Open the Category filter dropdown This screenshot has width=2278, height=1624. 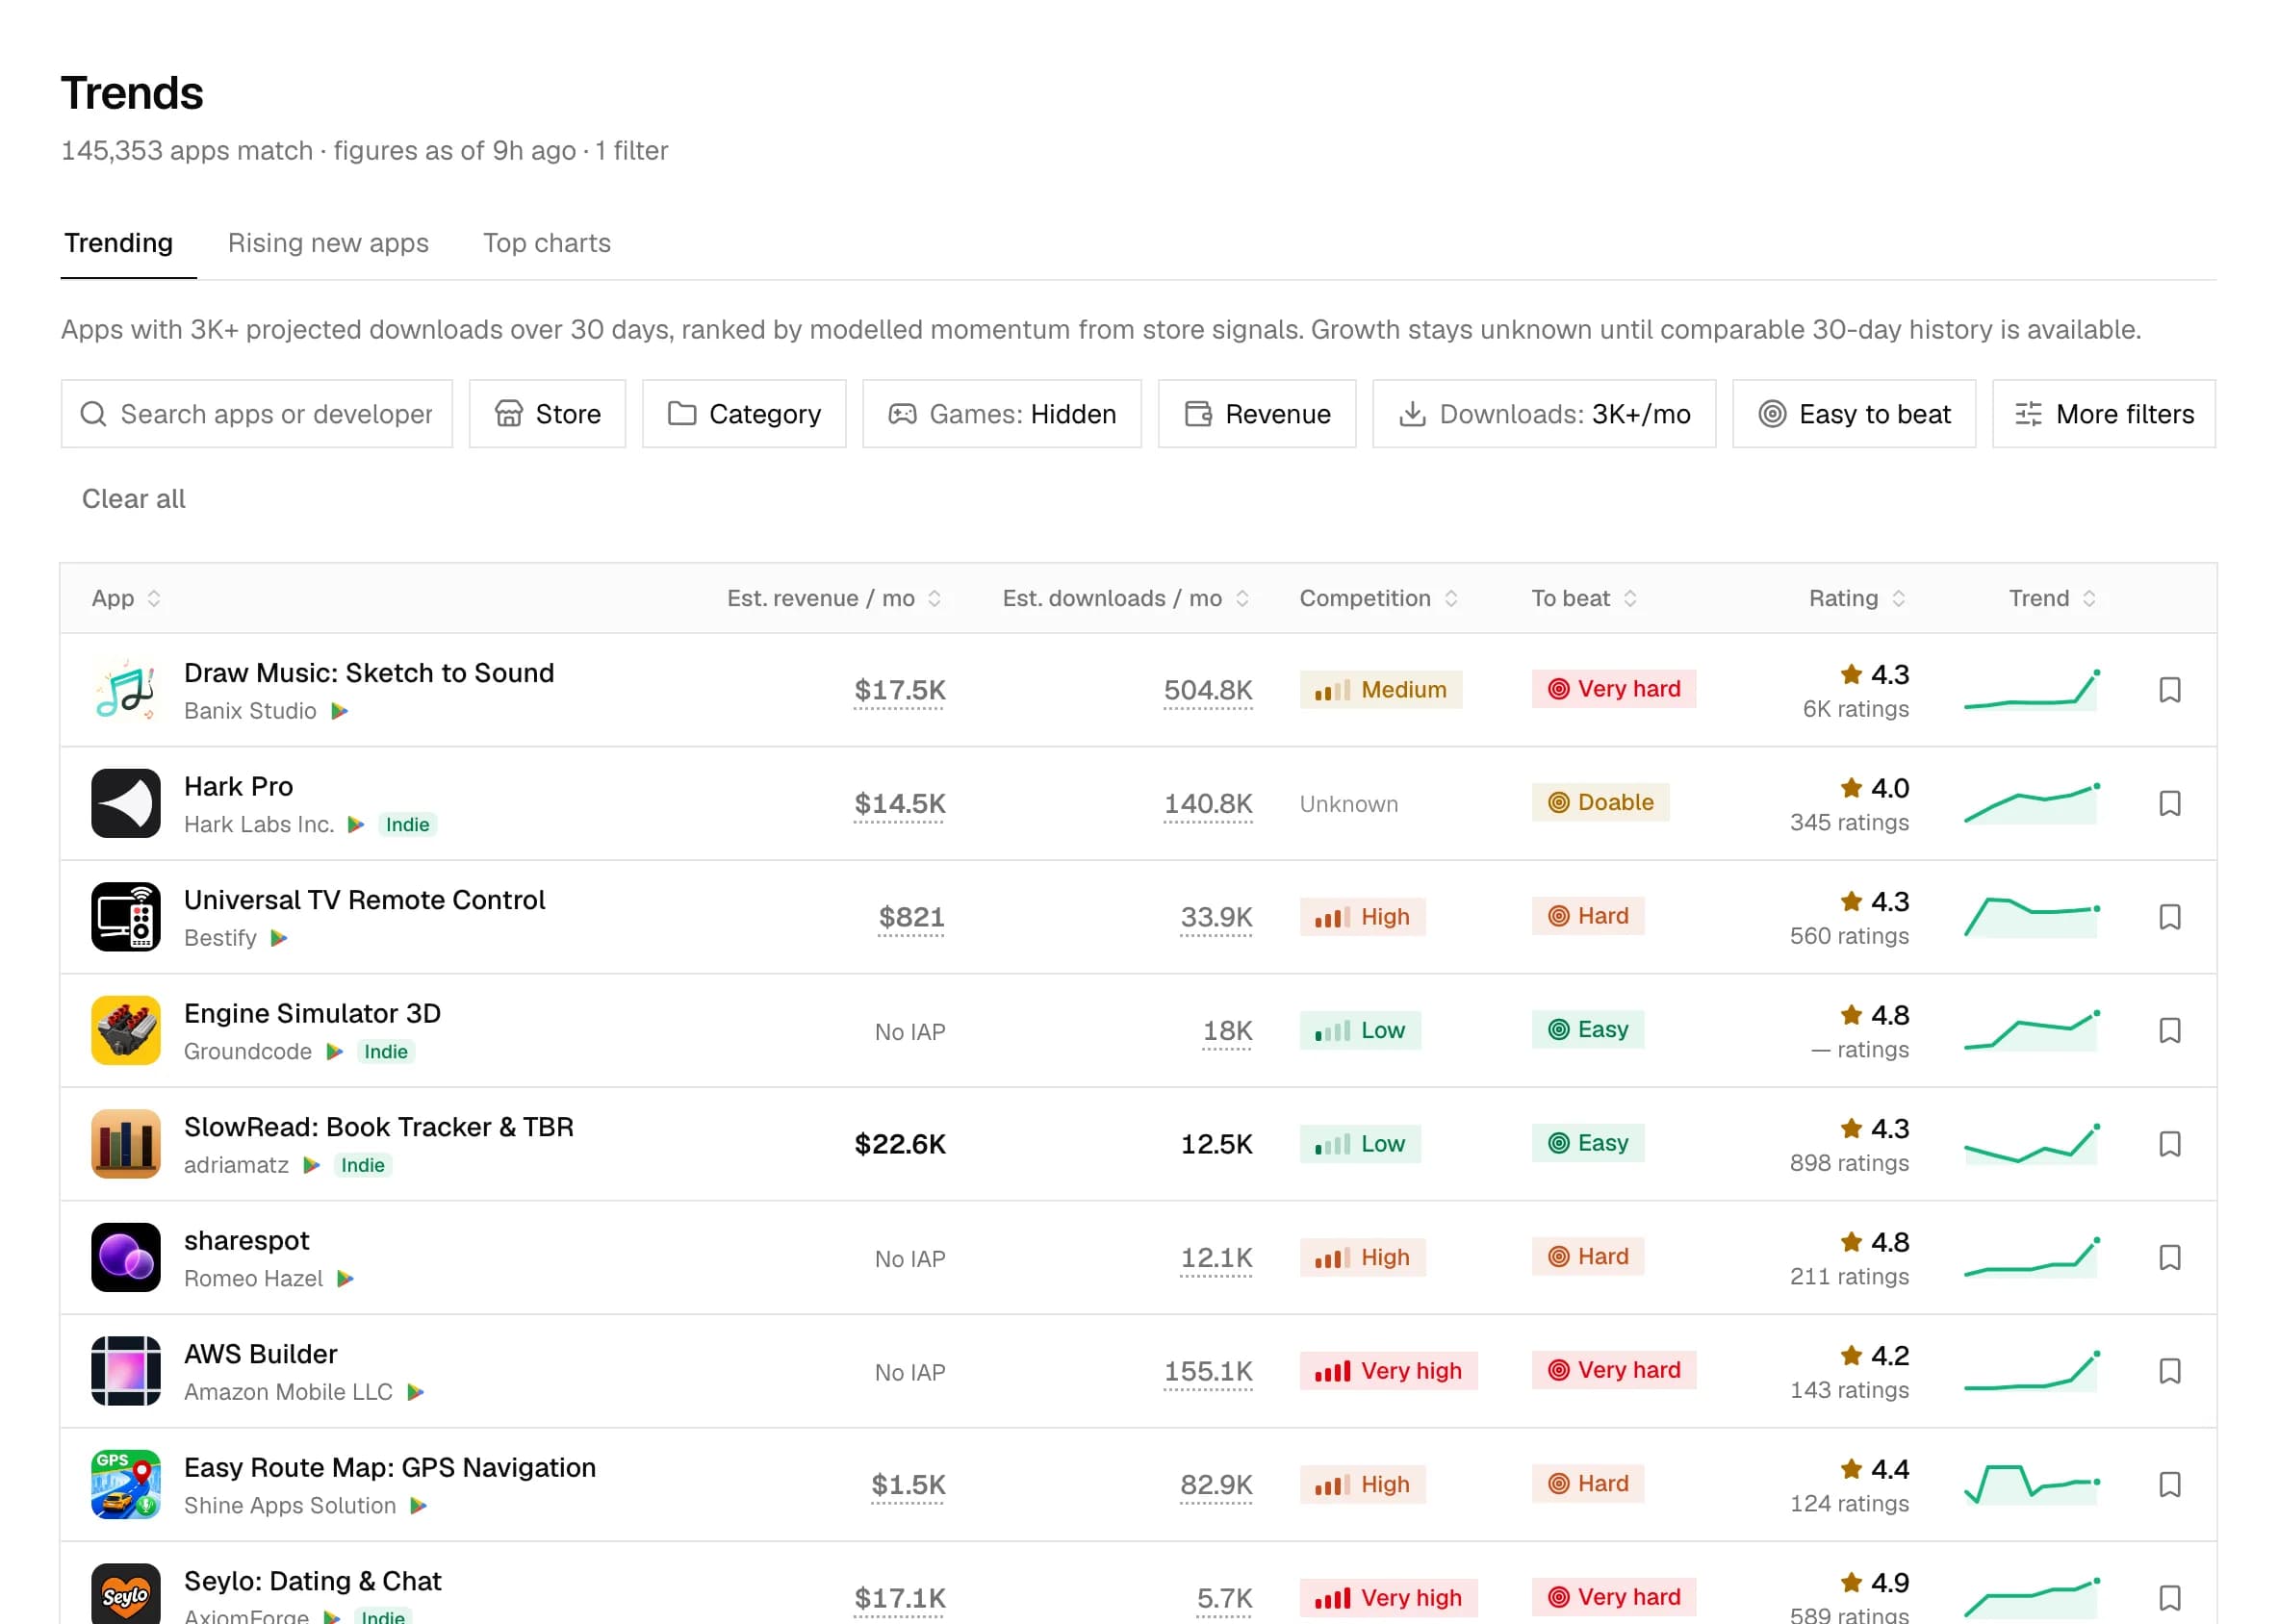[744, 414]
